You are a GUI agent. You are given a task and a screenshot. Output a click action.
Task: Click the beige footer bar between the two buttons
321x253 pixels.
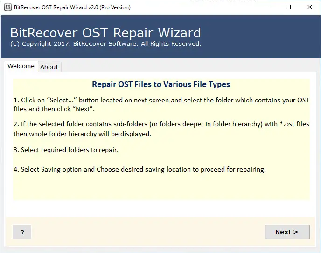click(x=148, y=232)
